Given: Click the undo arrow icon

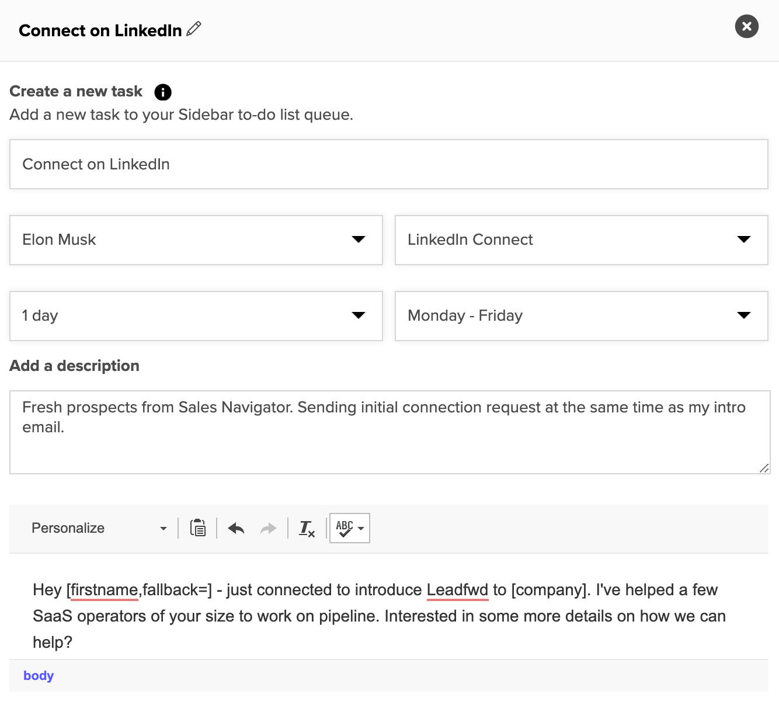Looking at the screenshot, I should [236, 528].
